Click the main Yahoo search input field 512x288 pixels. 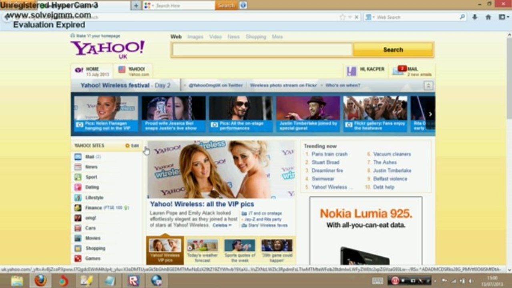(x=262, y=50)
